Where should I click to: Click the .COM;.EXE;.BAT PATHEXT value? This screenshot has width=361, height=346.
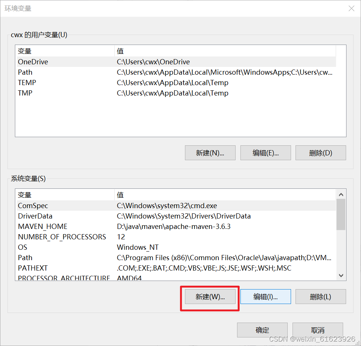tap(204, 268)
